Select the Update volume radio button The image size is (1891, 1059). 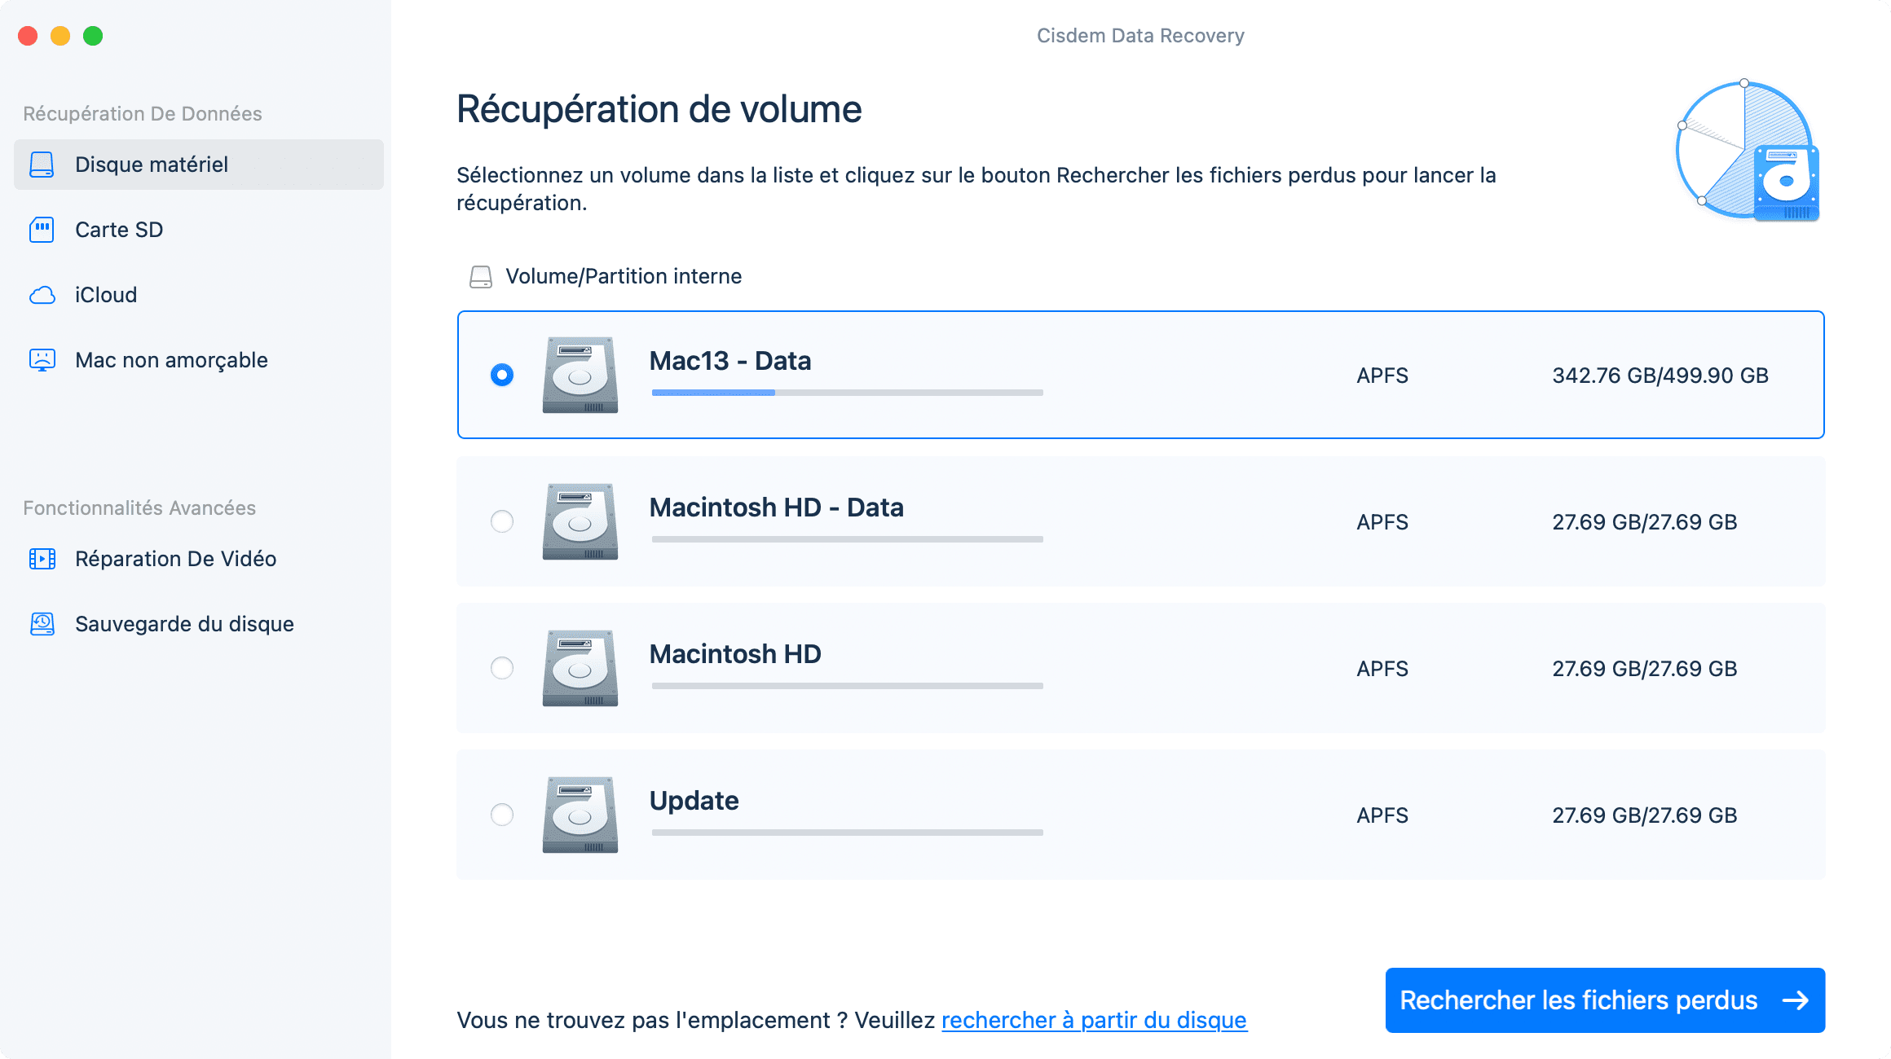pos(502,815)
